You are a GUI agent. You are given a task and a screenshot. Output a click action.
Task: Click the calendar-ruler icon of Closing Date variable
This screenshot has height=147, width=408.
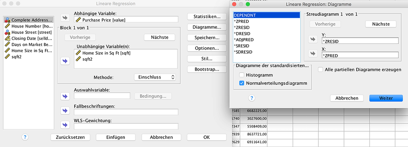(7, 38)
